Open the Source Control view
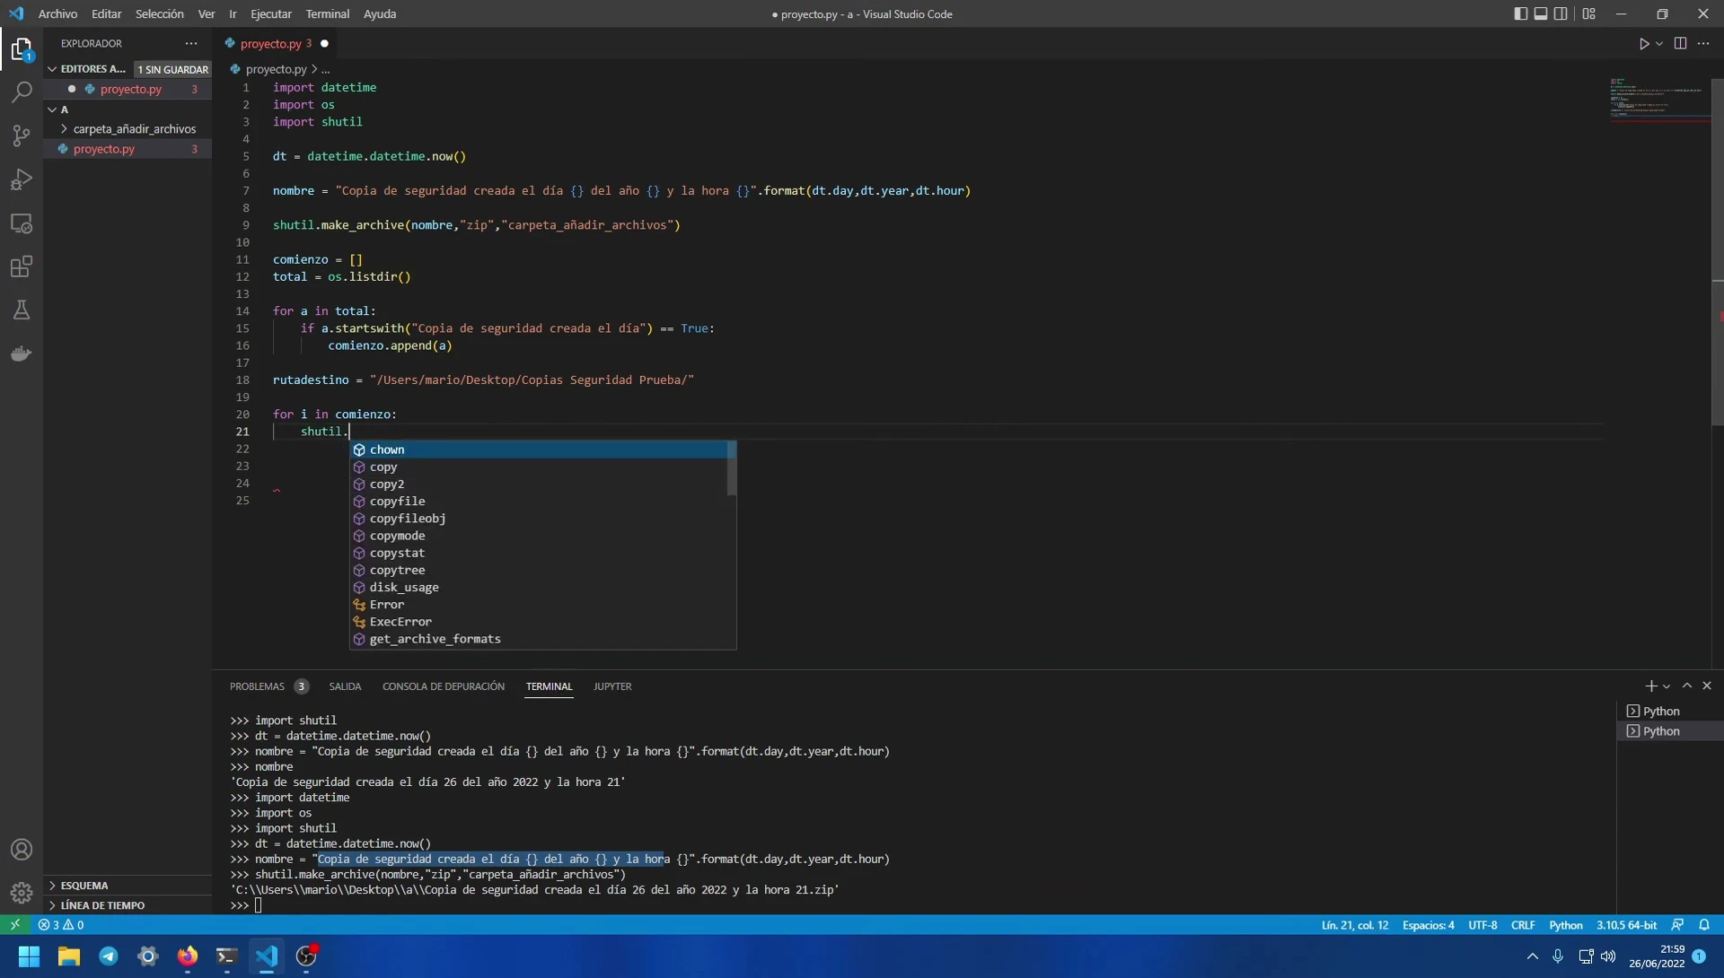1724x978 pixels. click(x=22, y=135)
